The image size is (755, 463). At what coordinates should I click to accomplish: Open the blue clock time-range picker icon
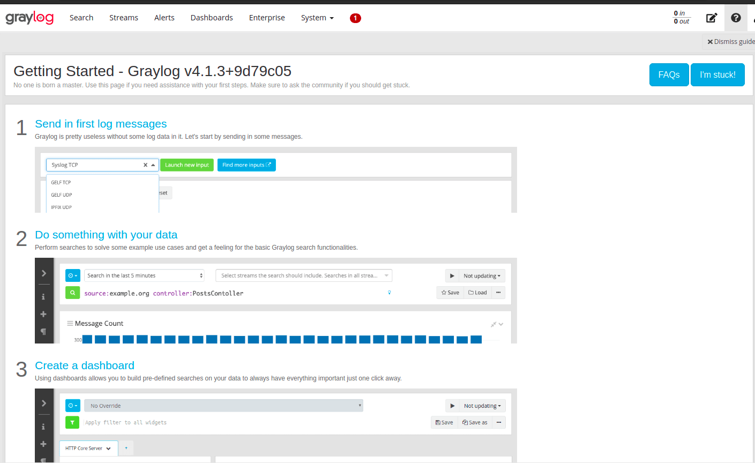[72, 275]
